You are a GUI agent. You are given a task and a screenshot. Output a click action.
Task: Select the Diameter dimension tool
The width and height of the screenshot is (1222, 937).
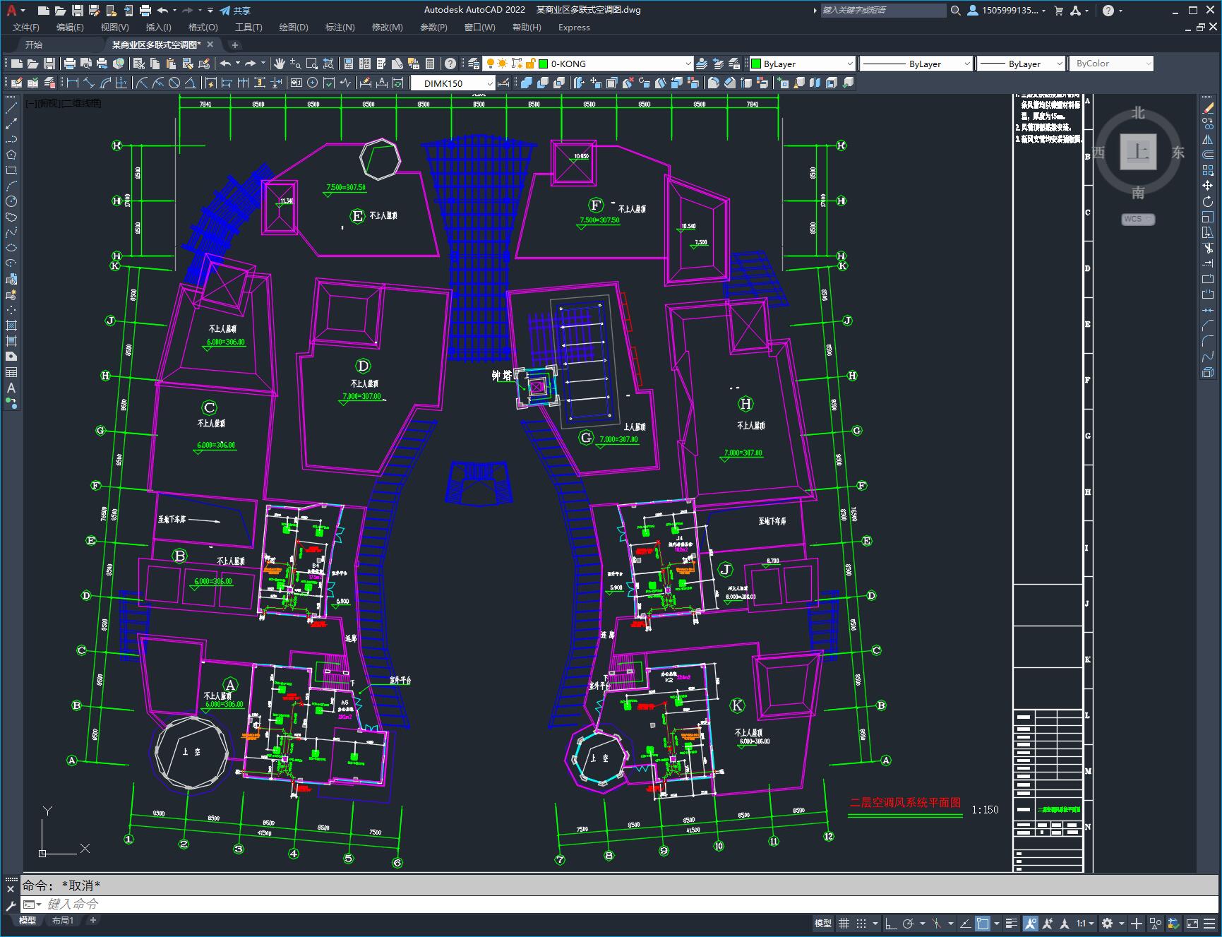[174, 83]
